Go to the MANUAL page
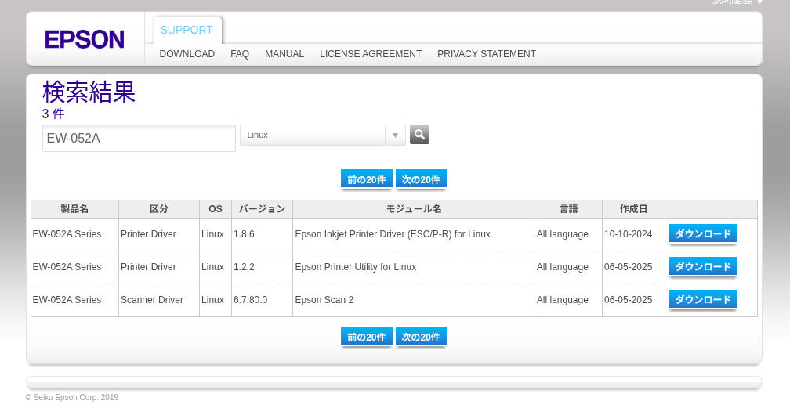Image resolution: width=790 pixels, height=419 pixels. pos(284,54)
